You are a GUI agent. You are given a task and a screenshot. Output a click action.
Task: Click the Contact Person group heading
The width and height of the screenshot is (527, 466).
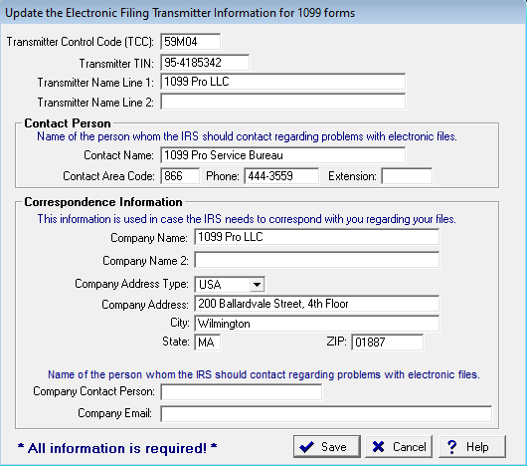click(68, 123)
